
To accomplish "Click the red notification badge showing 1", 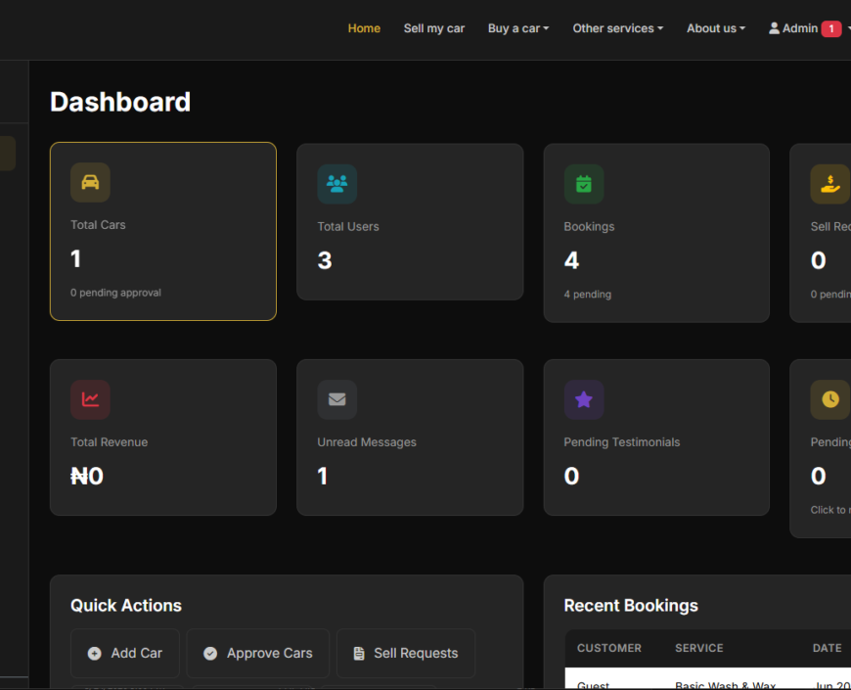I will point(830,28).
